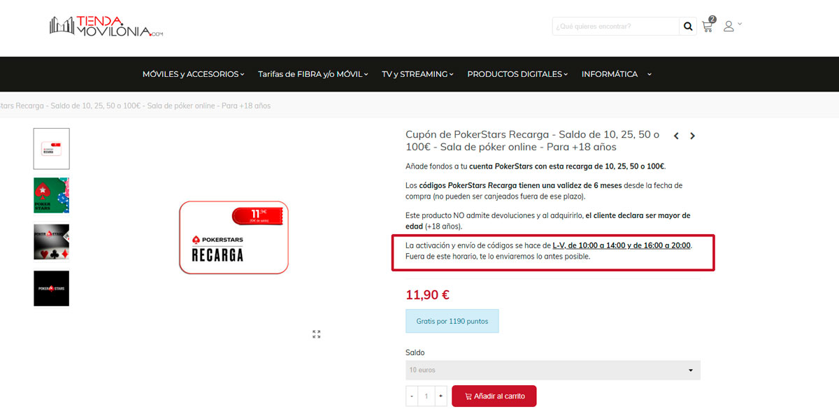Open the shopping cart with 2 items

707,26
